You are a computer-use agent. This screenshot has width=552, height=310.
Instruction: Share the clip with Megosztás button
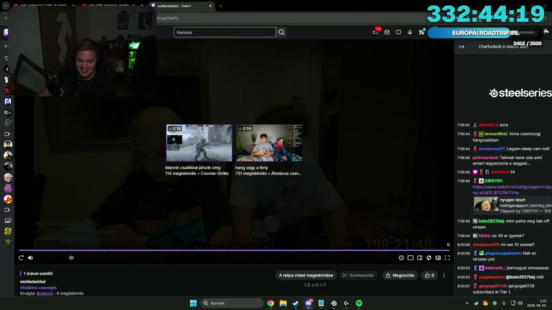coord(400,276)
